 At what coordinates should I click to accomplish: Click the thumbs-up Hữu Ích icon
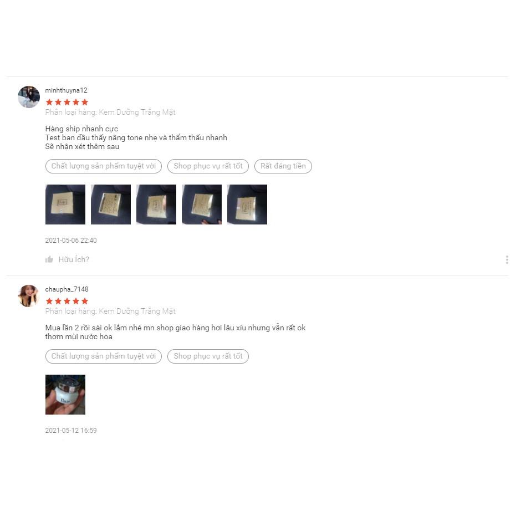coord(49,259)
